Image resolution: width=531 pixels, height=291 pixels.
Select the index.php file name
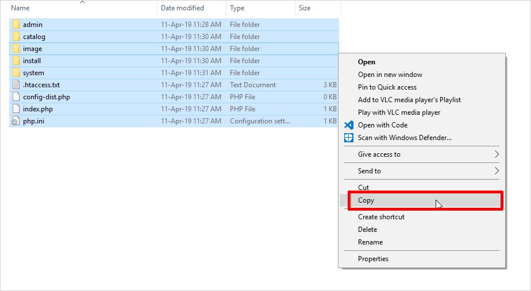click(38, 109)
